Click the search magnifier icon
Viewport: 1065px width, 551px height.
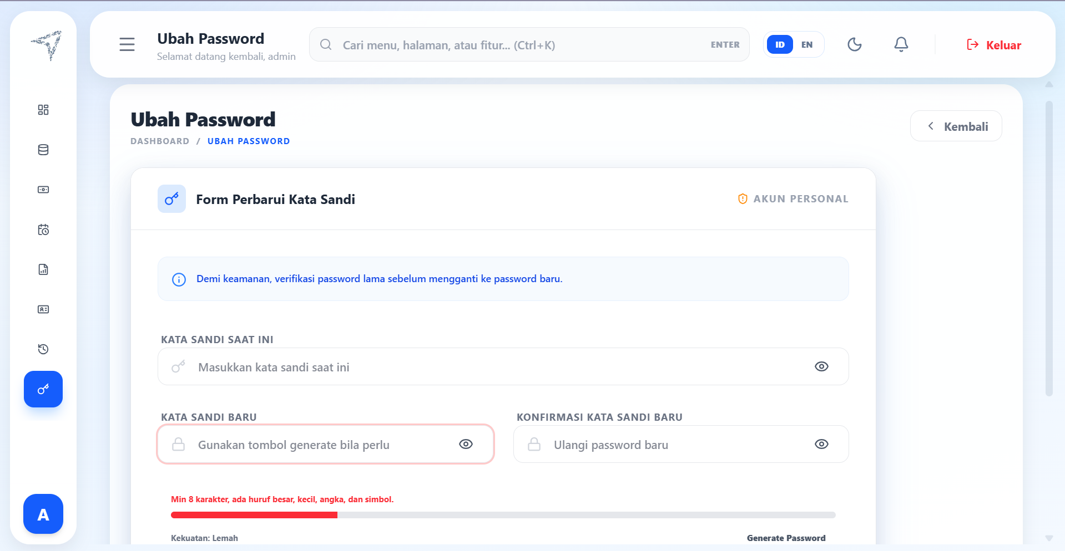[x=326, y=44]
